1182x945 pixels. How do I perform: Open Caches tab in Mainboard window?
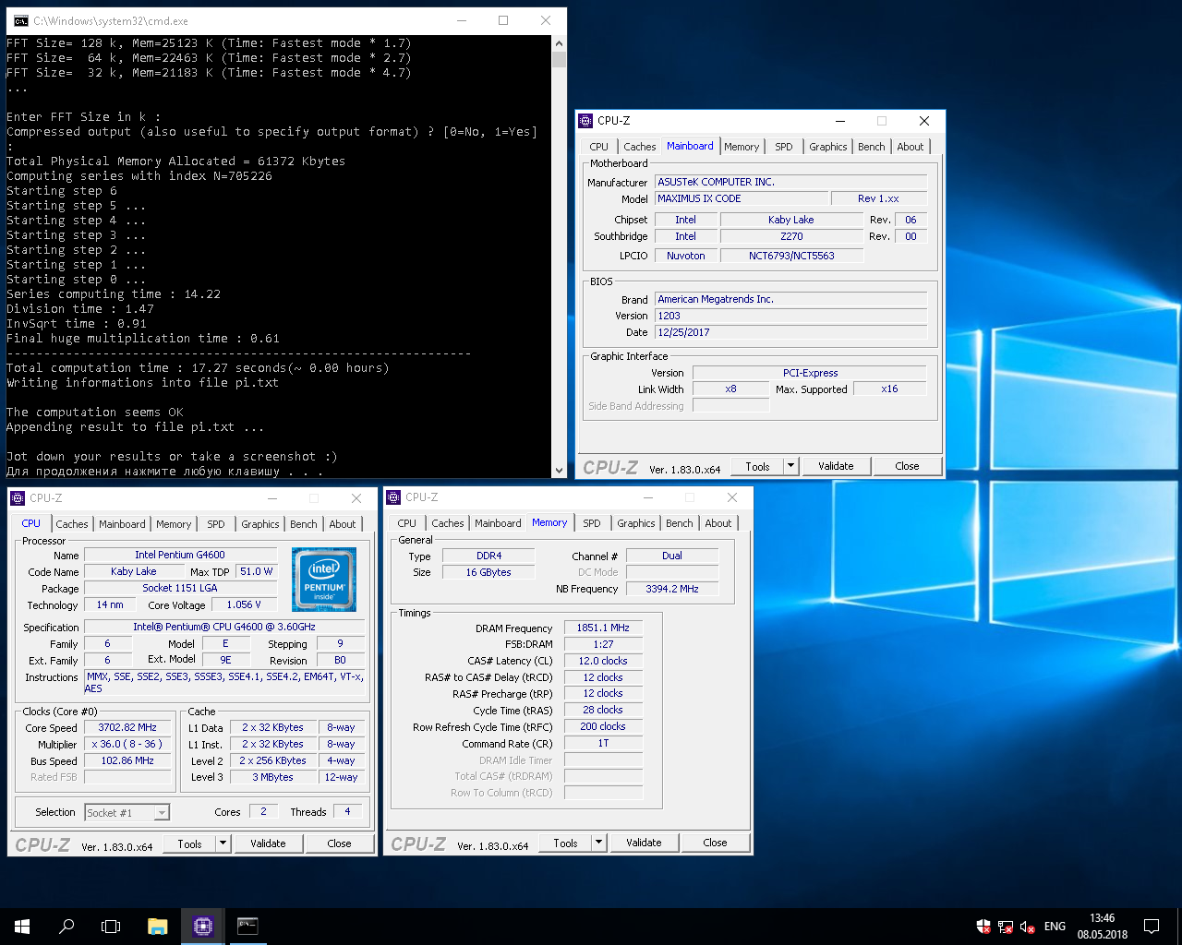point(639,147)
